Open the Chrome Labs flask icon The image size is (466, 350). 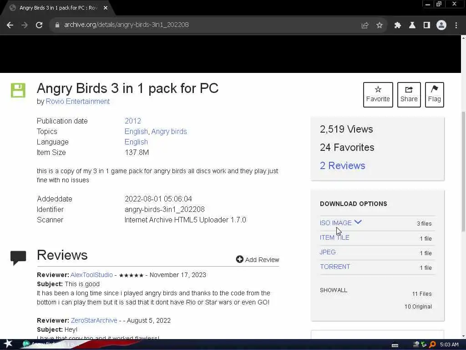point(412,26)
